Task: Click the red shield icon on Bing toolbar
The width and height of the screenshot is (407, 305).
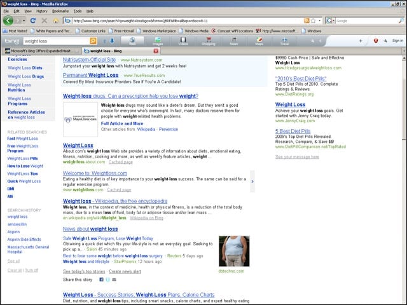Action: pos(376,41)
